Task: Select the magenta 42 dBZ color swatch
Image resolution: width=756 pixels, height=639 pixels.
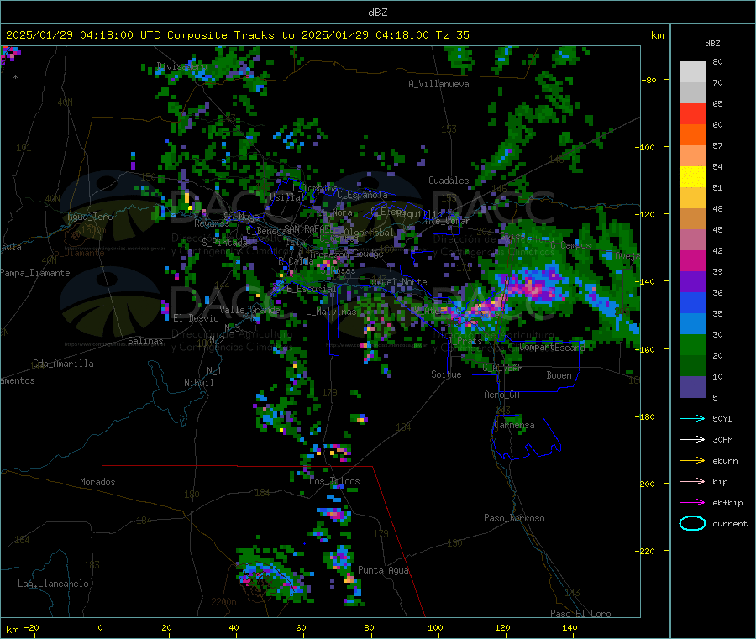Action: pyautogui.click(x=692, y=260)
